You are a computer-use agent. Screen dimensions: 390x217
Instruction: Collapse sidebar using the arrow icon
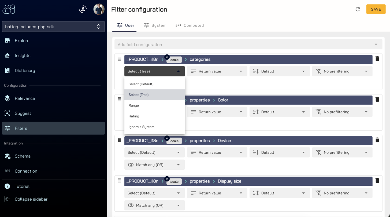[7, 199]
